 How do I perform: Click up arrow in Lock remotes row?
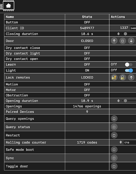[131, 77]
